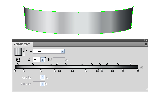159x104 pixels.
Task: Expand the angle value arrow list
Action: pyautogui.click(x=43, y=60)
